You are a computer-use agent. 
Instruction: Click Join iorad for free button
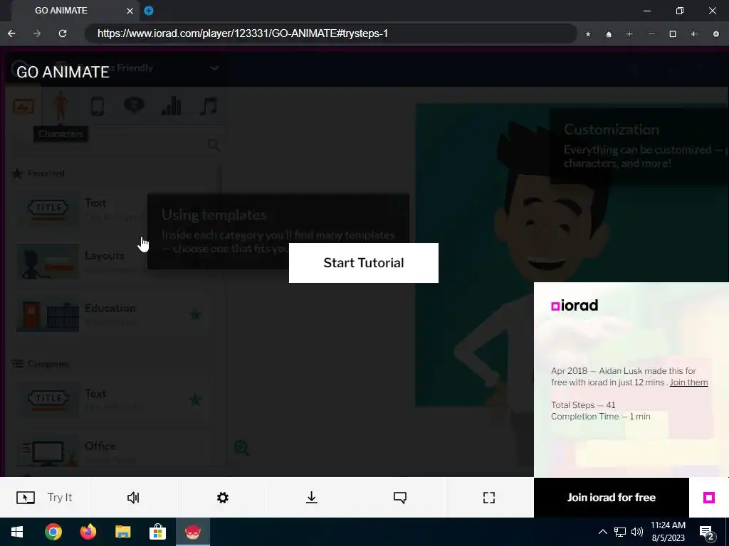[x=611, y=498]
